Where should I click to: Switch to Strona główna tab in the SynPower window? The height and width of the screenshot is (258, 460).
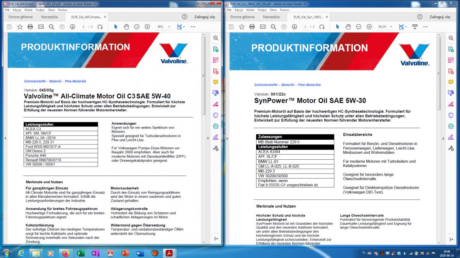click(x=242, y=17)
